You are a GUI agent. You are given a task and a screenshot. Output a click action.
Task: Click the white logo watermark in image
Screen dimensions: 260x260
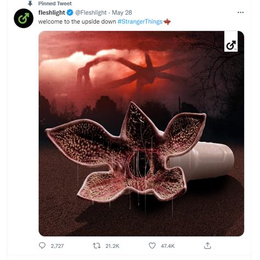pos(231,41)
